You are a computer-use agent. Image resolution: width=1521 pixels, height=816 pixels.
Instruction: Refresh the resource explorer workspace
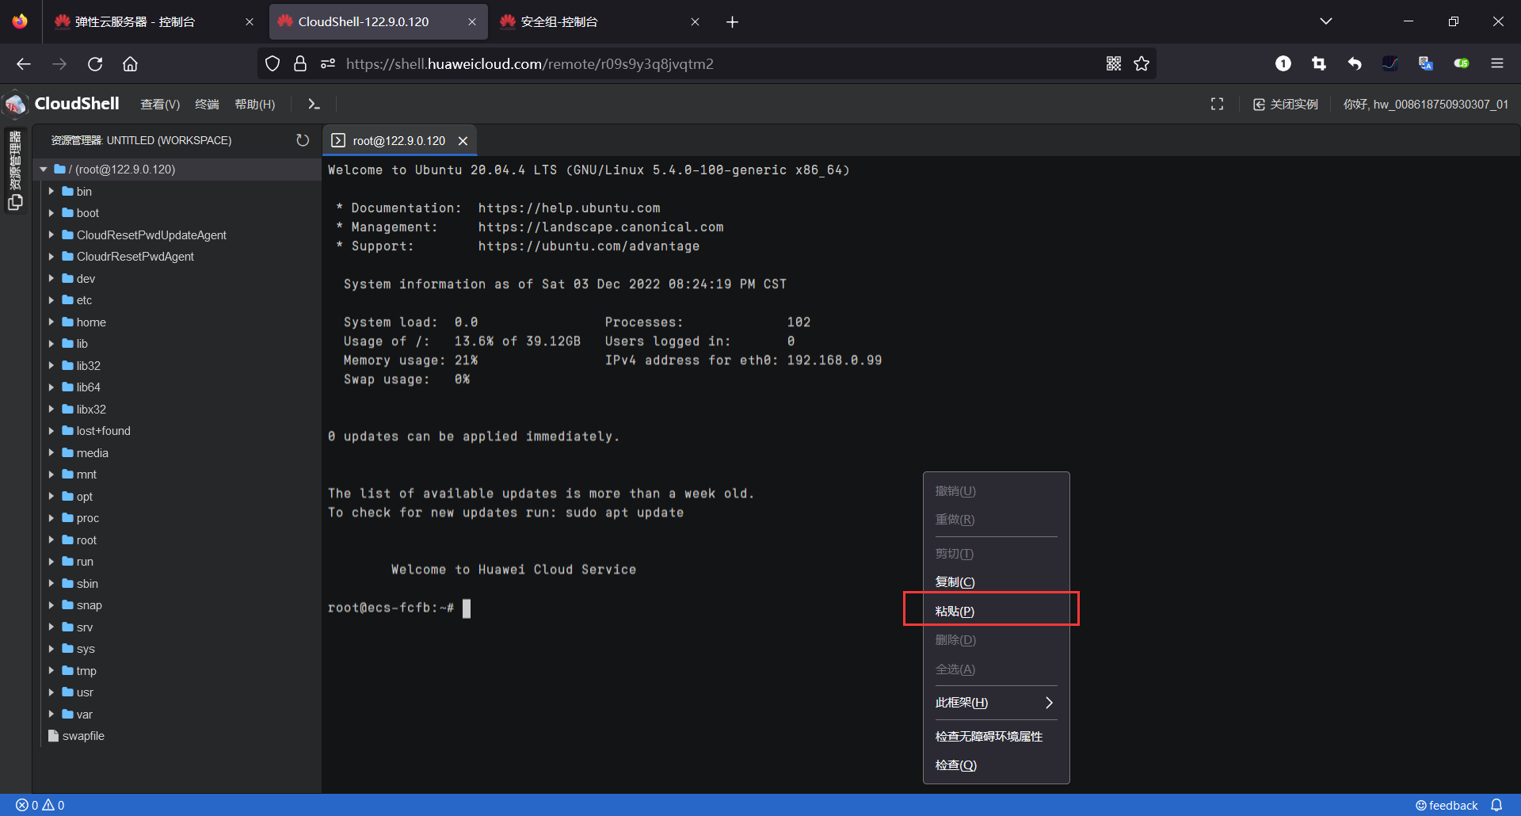pyautogui.click(x=303, y=140)
